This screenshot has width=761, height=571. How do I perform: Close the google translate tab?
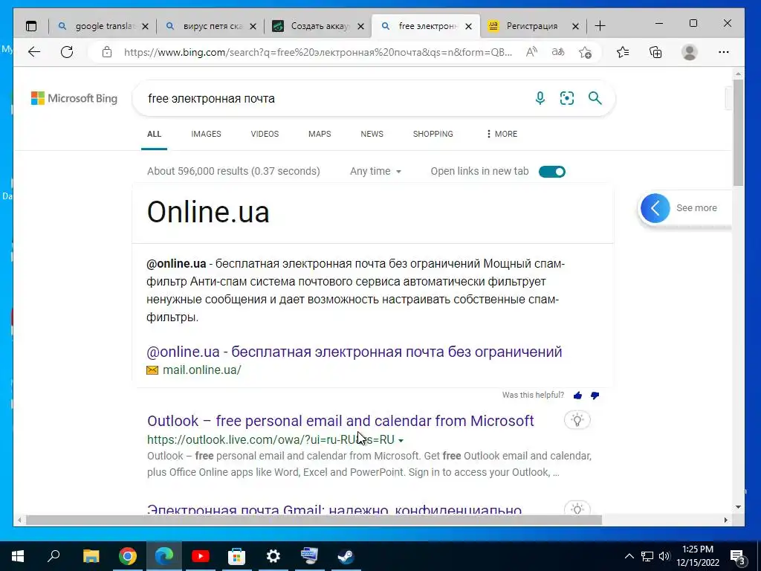click(x=145, y=26)
